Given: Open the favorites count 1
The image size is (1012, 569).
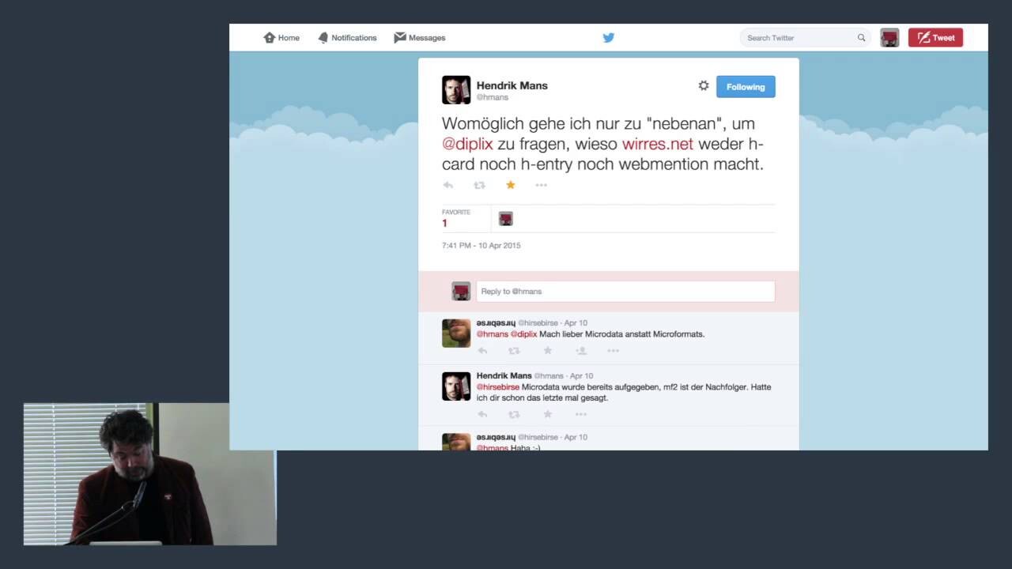Looking at the screenshot, I should [444, 224].
